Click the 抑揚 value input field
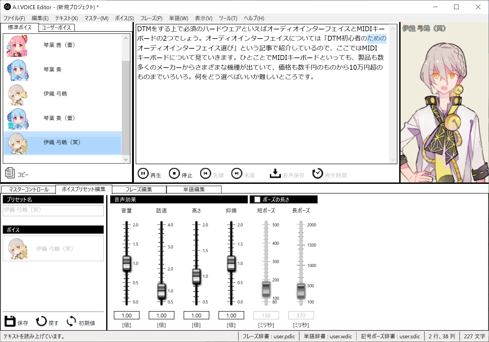Image resolution: width=489 pixels, height=342 pixels. (231, 315)
